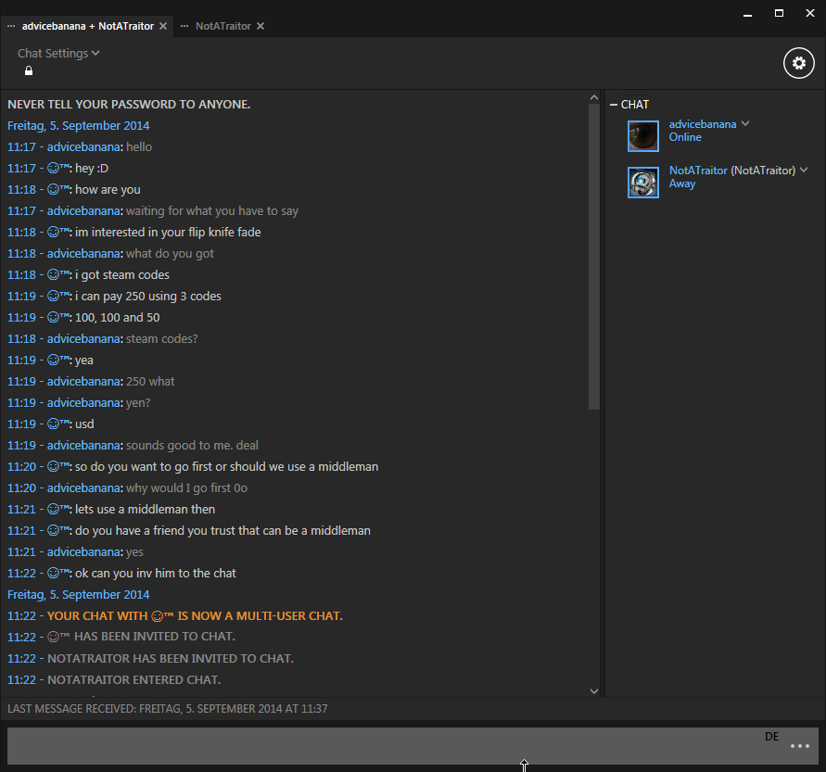Image resolution: width=826 pixels, height=772 pixels.
Task: Open the three-dot menu in message box
Action: (x=800, y=746)
